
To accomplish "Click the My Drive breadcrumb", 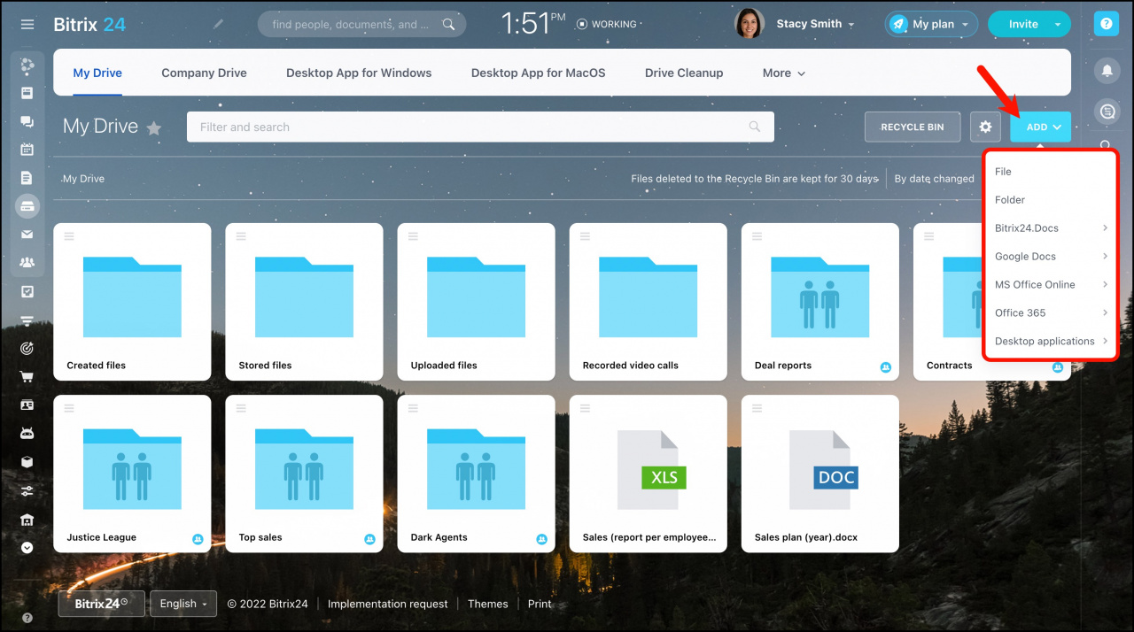I will pyautogui.click(x=84, y=179).
